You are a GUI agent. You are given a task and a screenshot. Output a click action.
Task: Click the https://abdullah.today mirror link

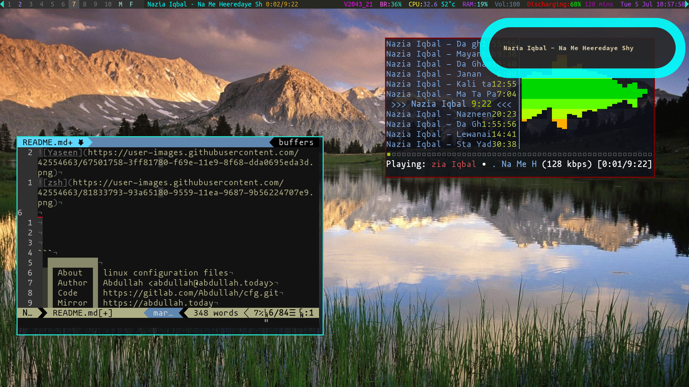158,303
